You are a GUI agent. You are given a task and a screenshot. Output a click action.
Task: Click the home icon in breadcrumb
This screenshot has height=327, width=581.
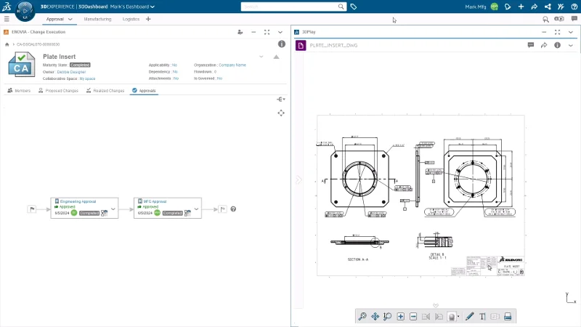(x=7, y=44)
